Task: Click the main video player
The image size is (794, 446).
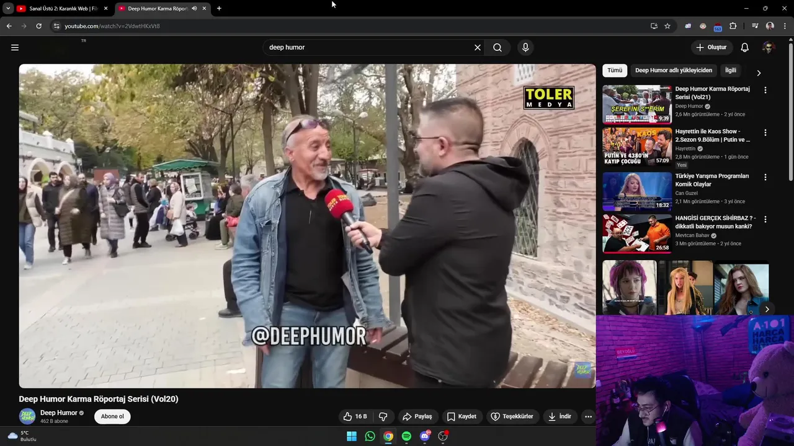Action: point(307,226)
